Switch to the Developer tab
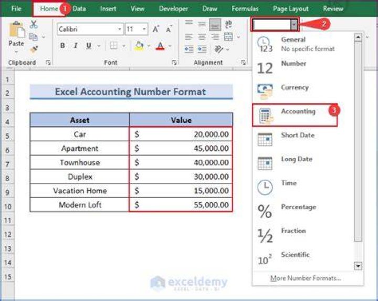 tap(173, 9)
